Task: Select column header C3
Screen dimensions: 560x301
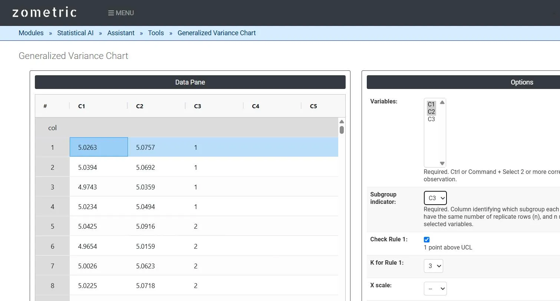Action: pyautogui.click(x=214, y=106)
